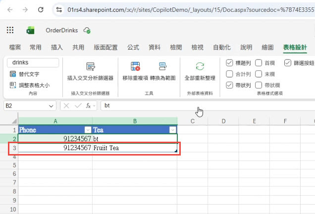
Task: Click the cloud saved status icon
Action: pyautogui.click(x=87, y=30)
